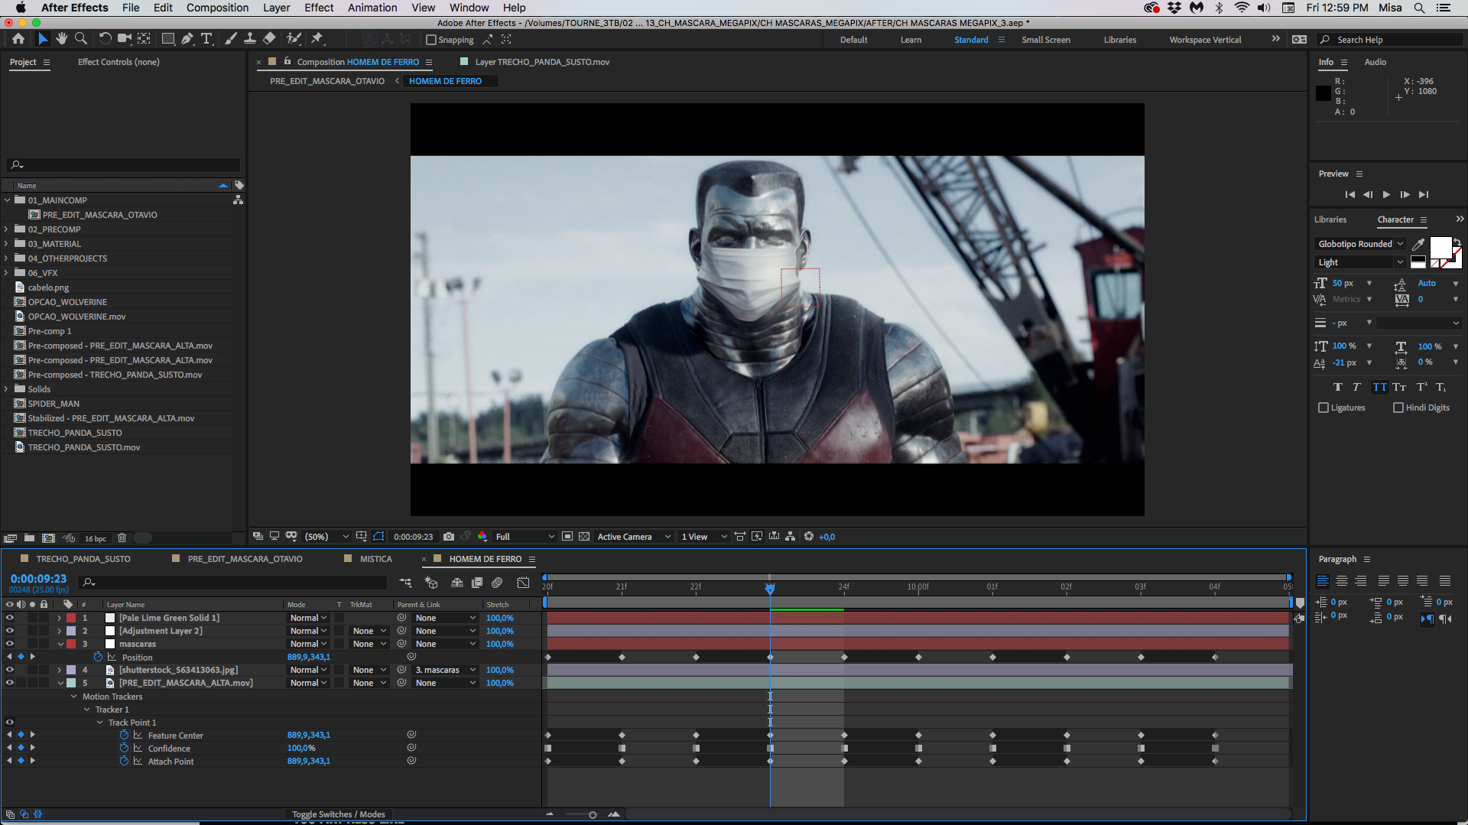Open the Effect menu
The width and height of the screenshot is (1468, 825).
click(x=319, y=8)
